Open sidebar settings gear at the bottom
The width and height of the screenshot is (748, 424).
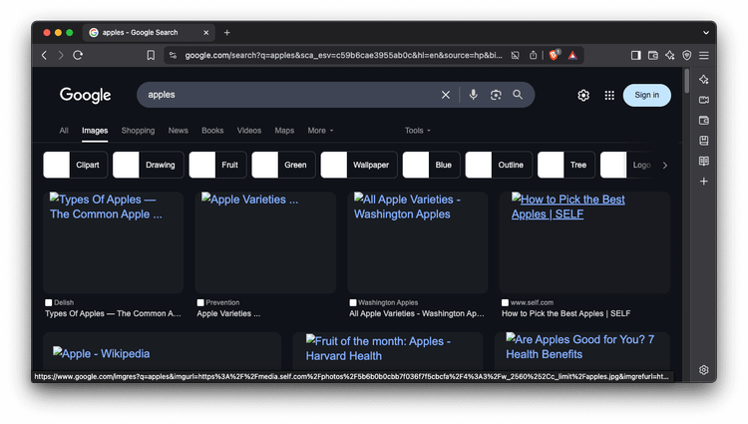(704, 370)
